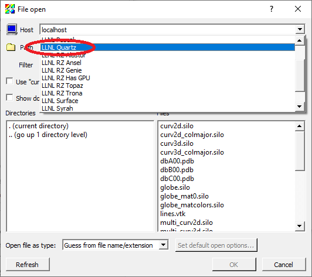312x277 pixels.
Task: Click the Cancel button
Action: tap(284, 265)
